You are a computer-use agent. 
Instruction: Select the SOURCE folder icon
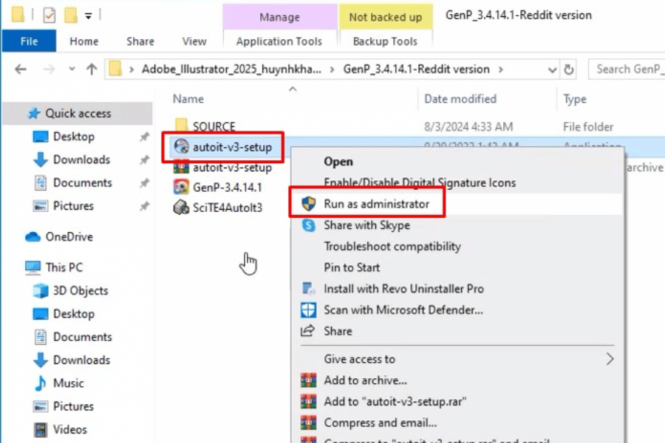click(181, 126)
